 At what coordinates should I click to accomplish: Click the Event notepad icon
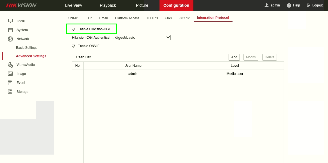(x=10, y=83)
